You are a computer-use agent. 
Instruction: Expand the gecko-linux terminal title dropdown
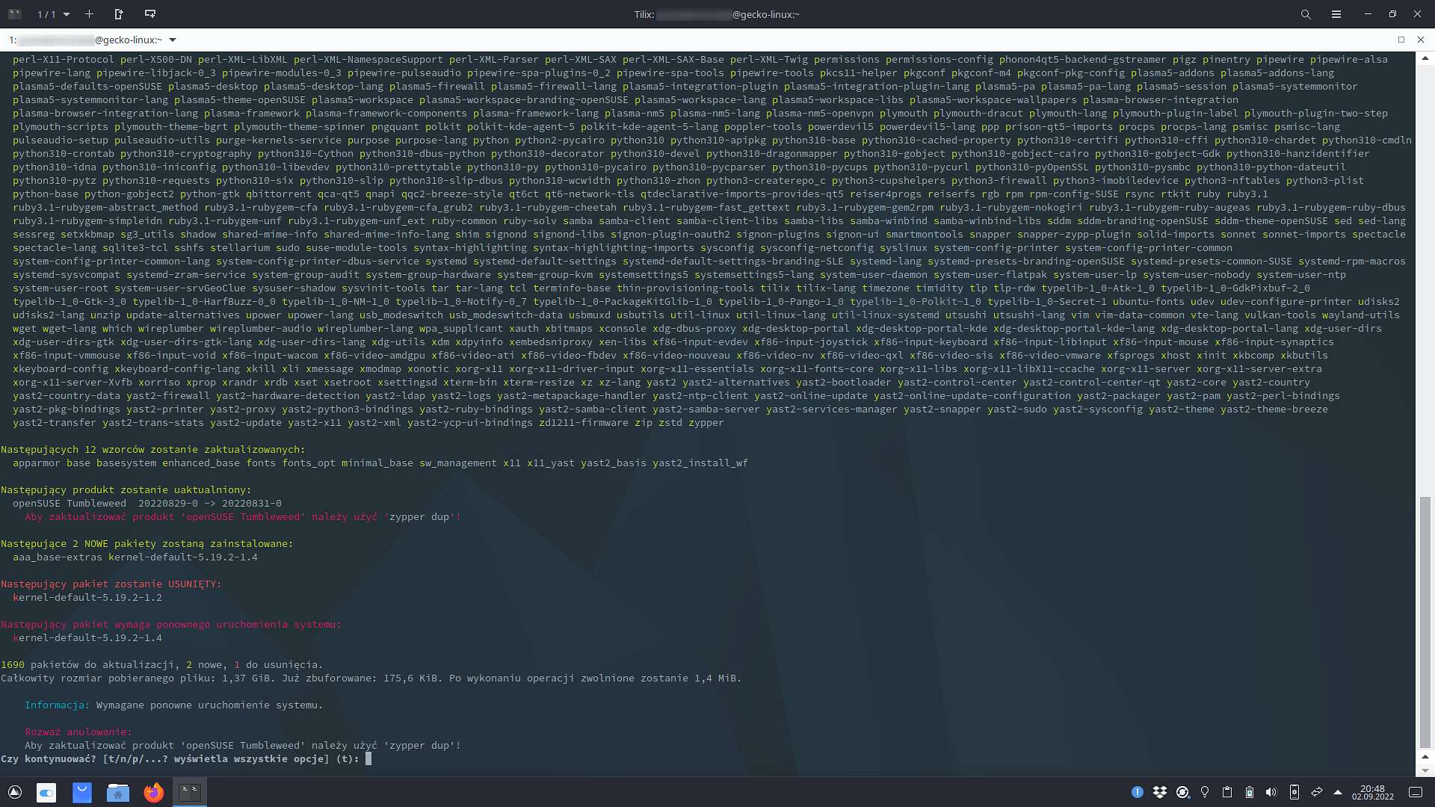click(x=173, y=40)
